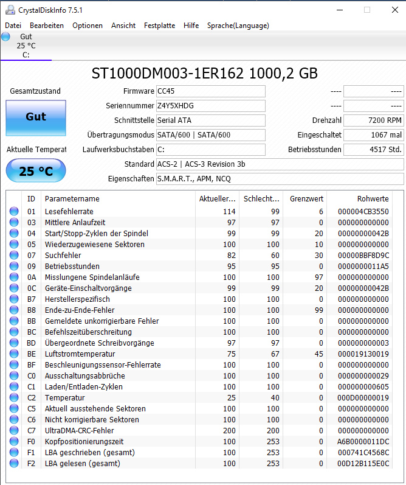The width and height of the screenshot is (406, 485).
Task: Open the Sprache(Language) menu
Action: [x=238, y=26]
